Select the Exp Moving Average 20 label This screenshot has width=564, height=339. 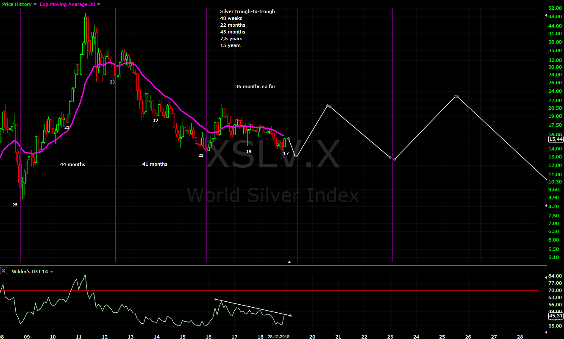pyautogui.click(x=67, y=4)
